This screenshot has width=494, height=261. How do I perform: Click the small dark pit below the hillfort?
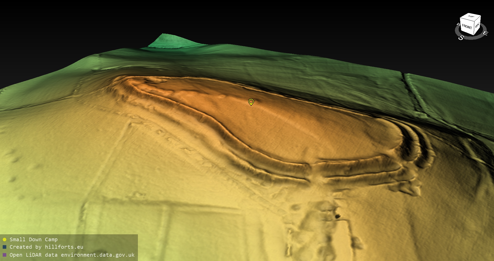tap(338, 216)
